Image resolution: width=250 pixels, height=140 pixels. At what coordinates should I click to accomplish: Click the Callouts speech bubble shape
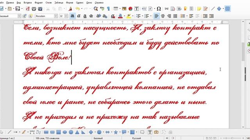pos(124,132)
